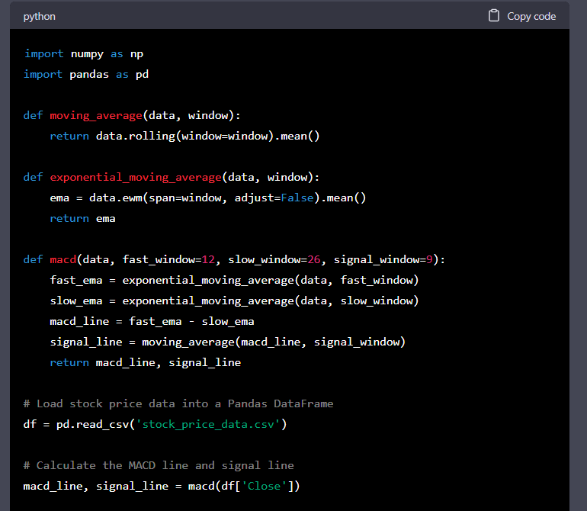The height and width of the screenshot is (511, 587).
Task: Click the "df = pd.read_csv" part of the line
Action: pos(76,425)
